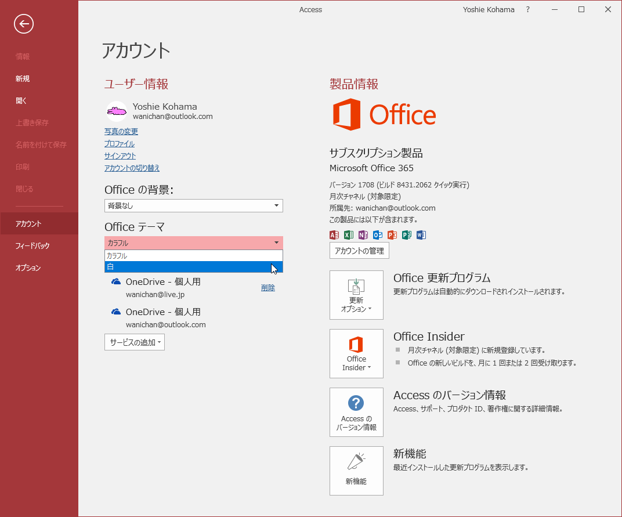Click the Excel app icon in product list
This screenshot has width=622, height=517.
click(349, 235)
